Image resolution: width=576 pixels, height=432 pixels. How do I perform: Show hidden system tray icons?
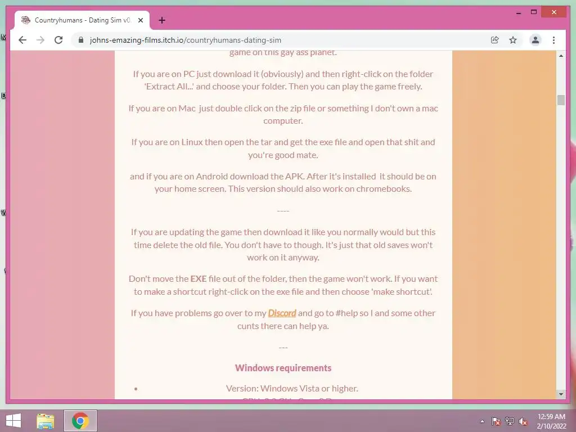pos(482,421)
